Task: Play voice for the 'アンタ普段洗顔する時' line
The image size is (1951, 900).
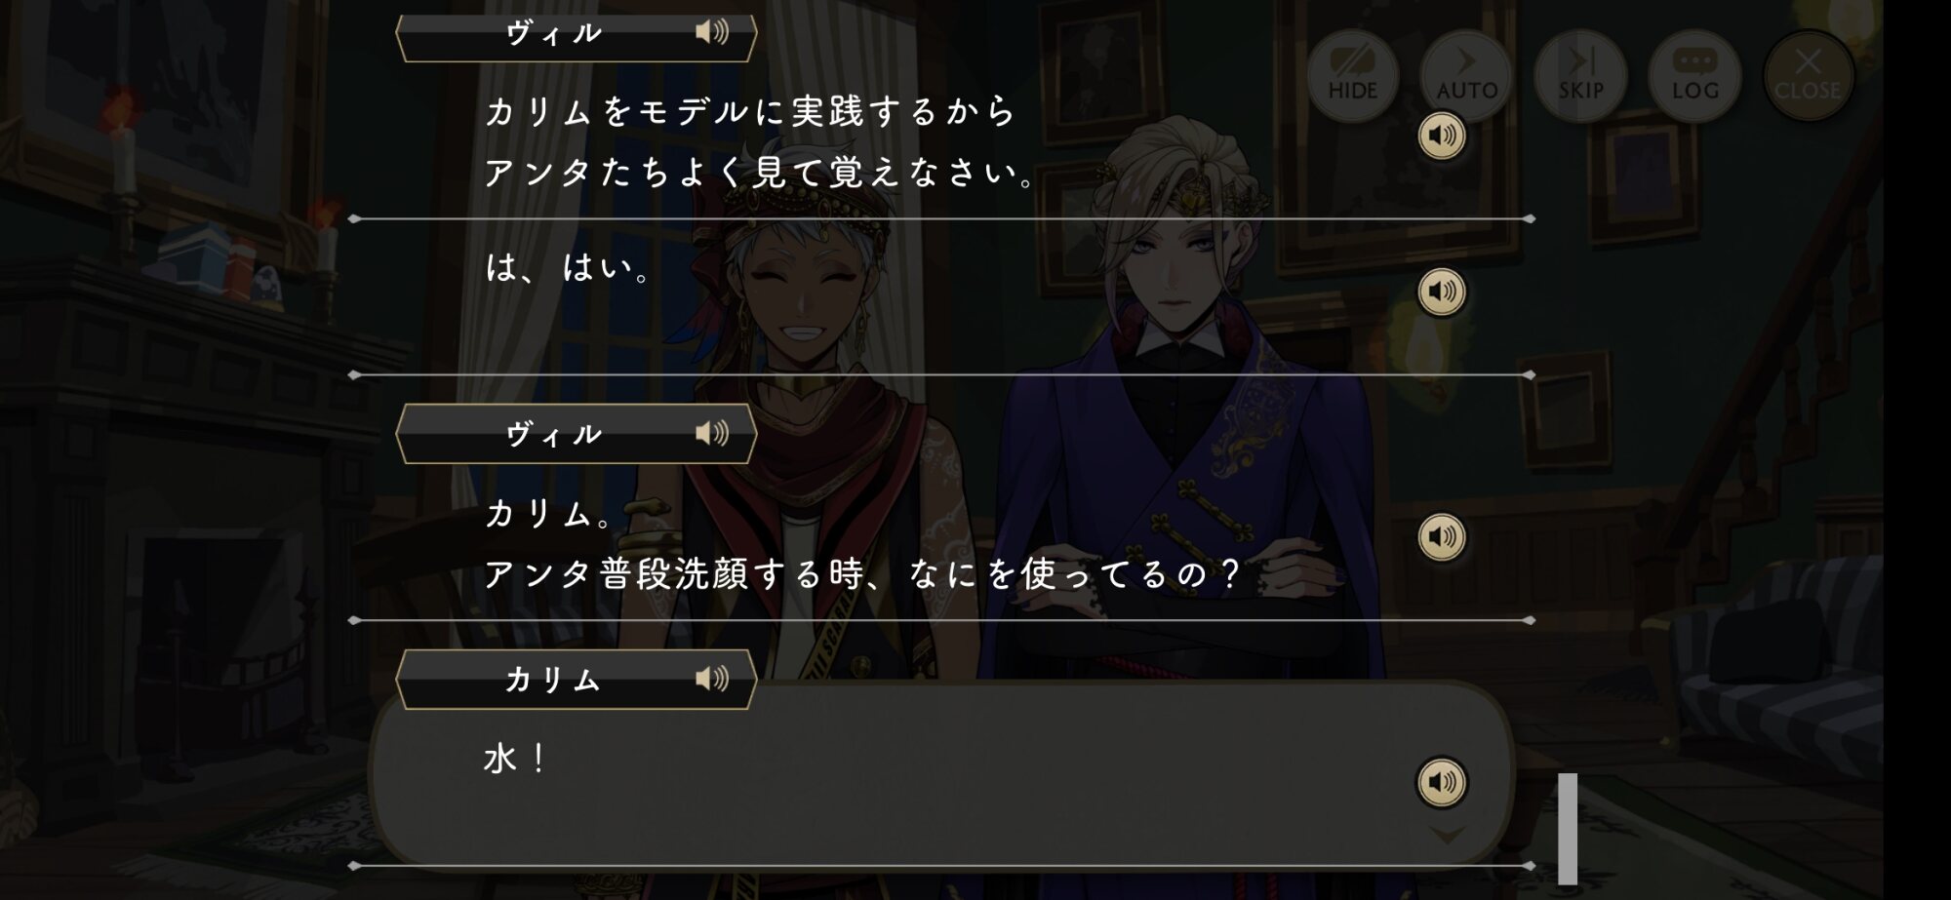Action: pyautogui.click(x=1441, y=537)
